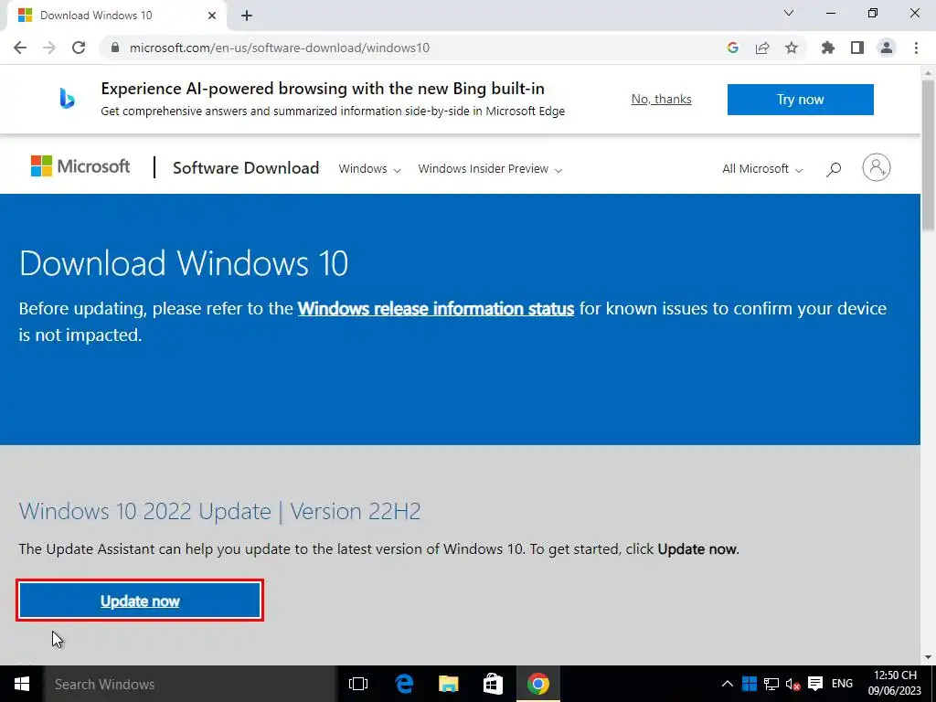Image resolution: width=936 pixels, height=702 pixels.
Task: Open the Windows Start button
Action: (x=22, y=684)
